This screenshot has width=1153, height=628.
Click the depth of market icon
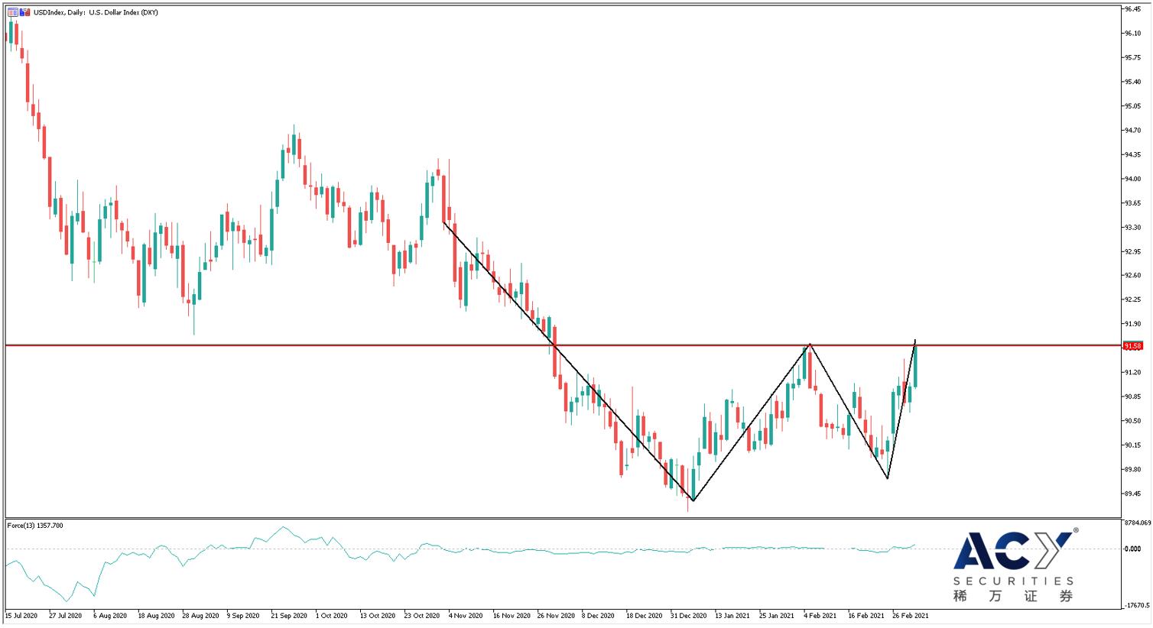click(x=27, y=12)
